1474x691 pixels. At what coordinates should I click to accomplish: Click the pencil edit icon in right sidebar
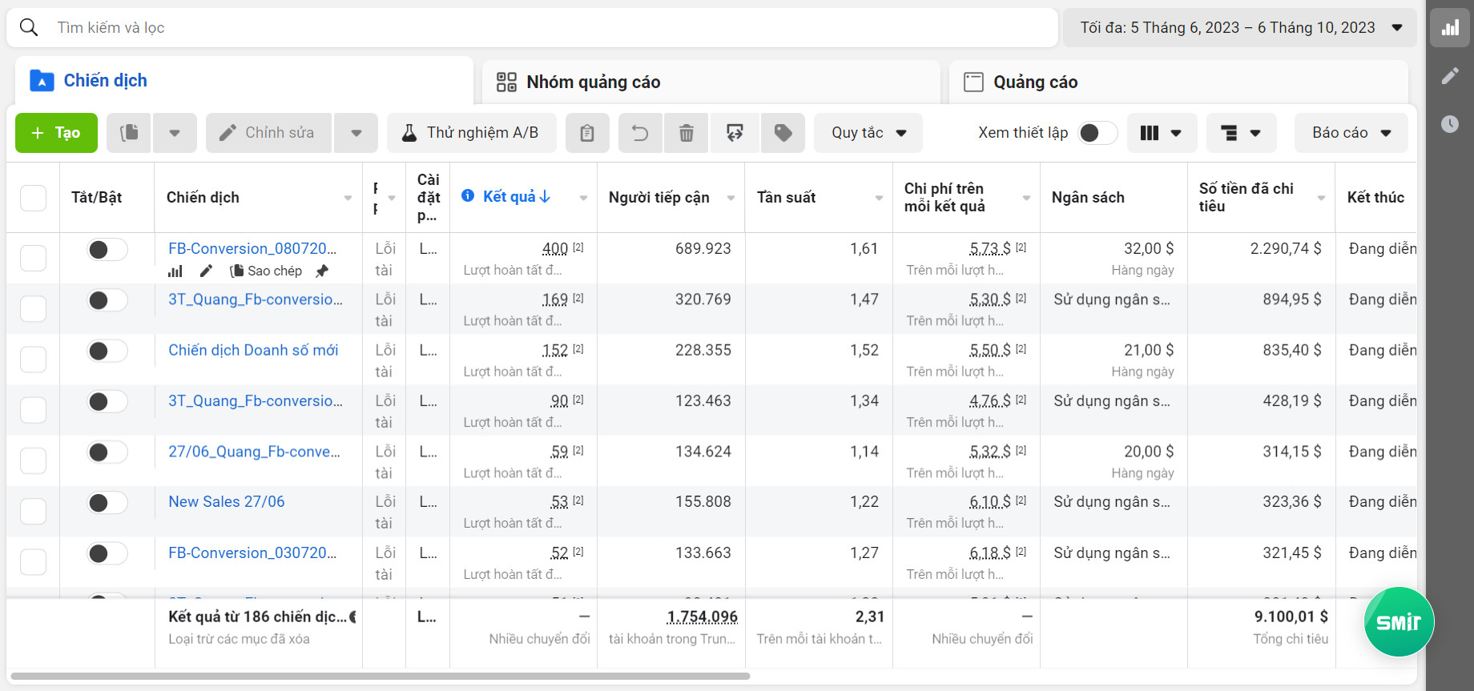(x=1450, y=76)
